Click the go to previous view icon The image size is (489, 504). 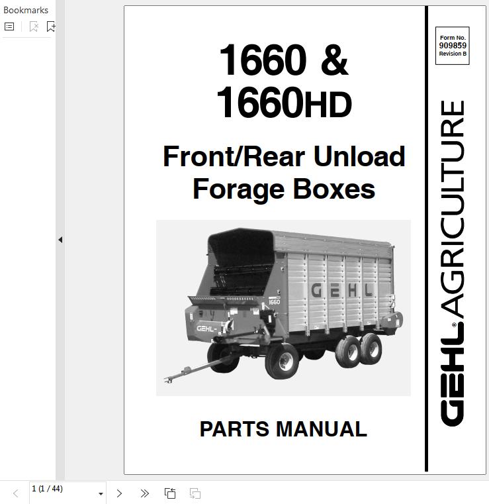(170, 493)
